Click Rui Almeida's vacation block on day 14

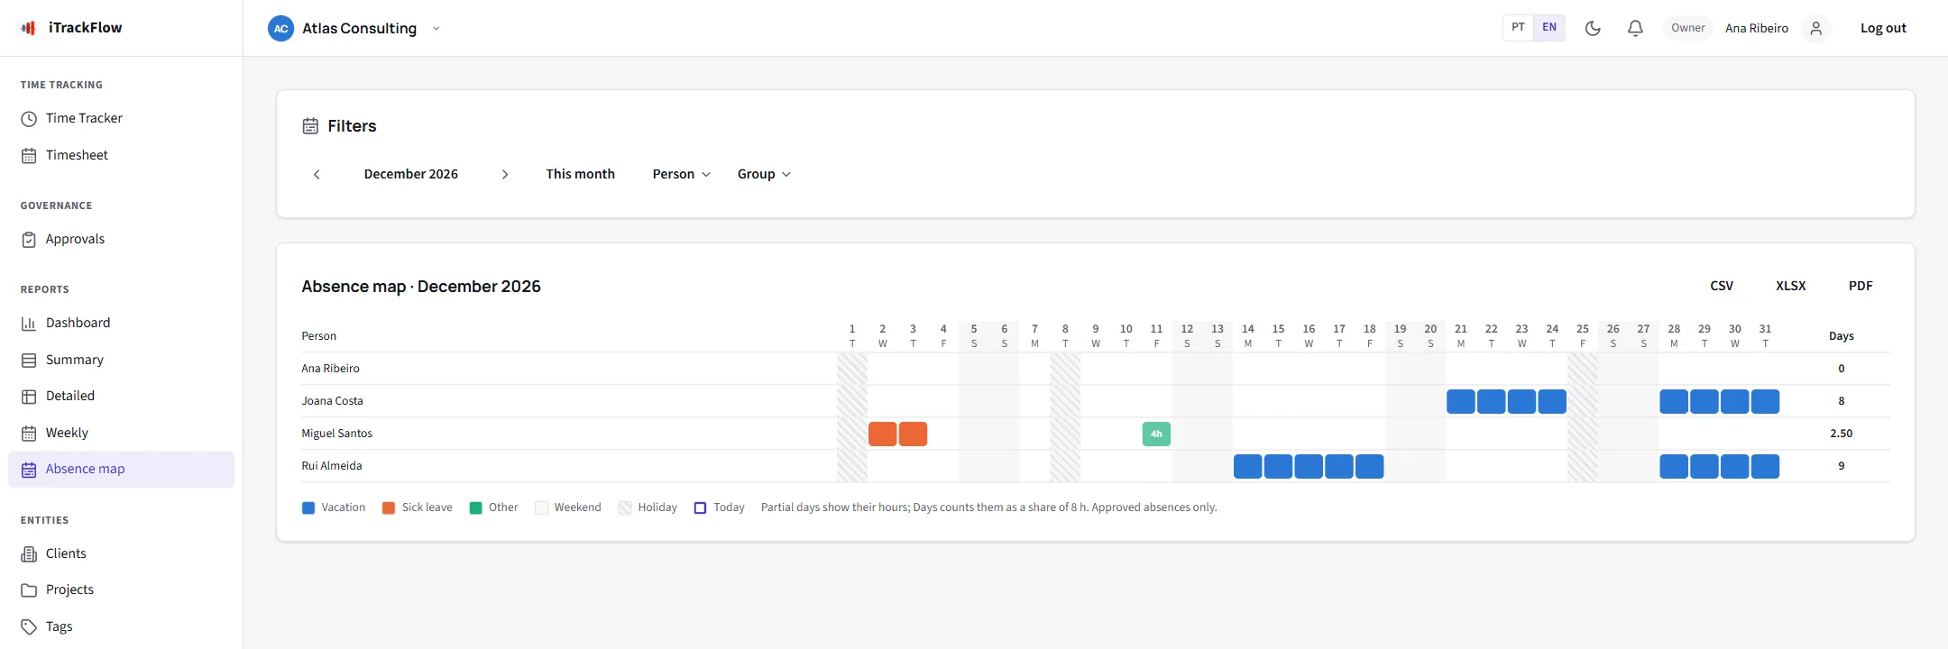pos(1247,466)
